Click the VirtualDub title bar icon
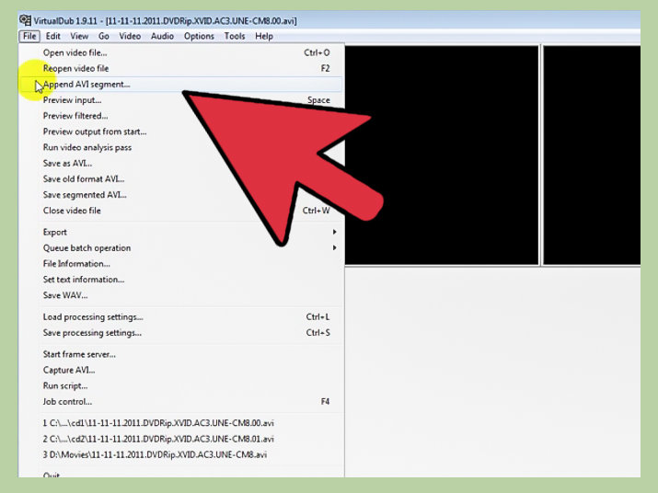 point(25,21)
